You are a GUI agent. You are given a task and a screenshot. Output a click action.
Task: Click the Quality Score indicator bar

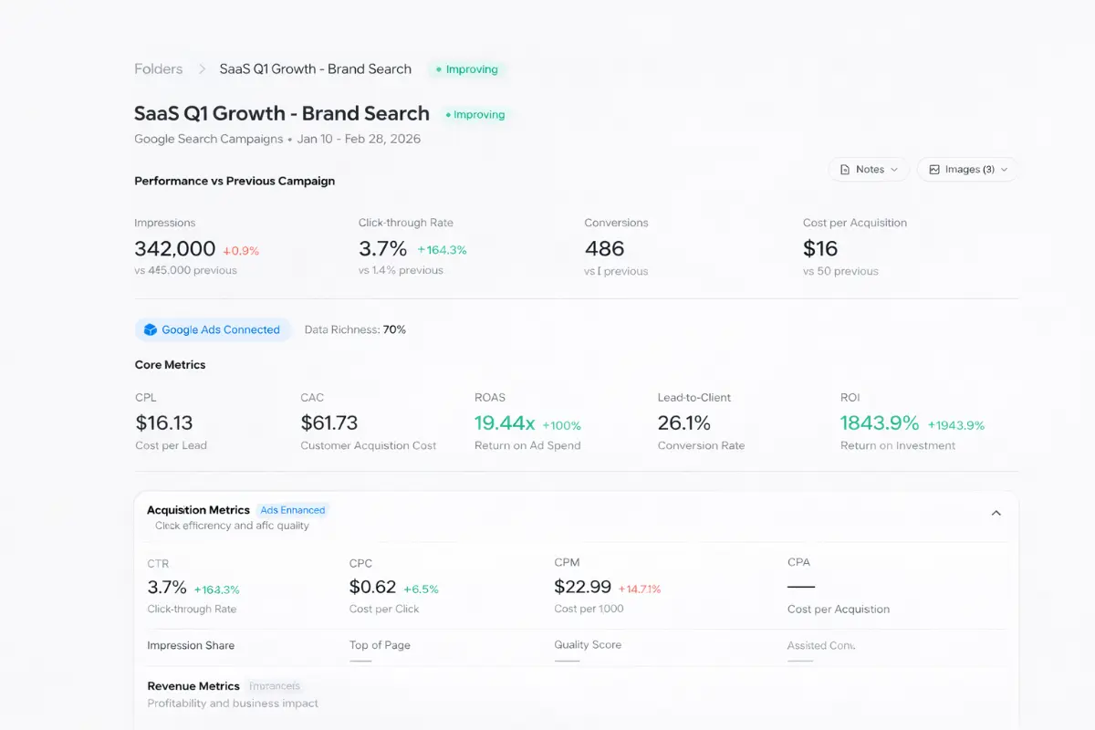566,660
